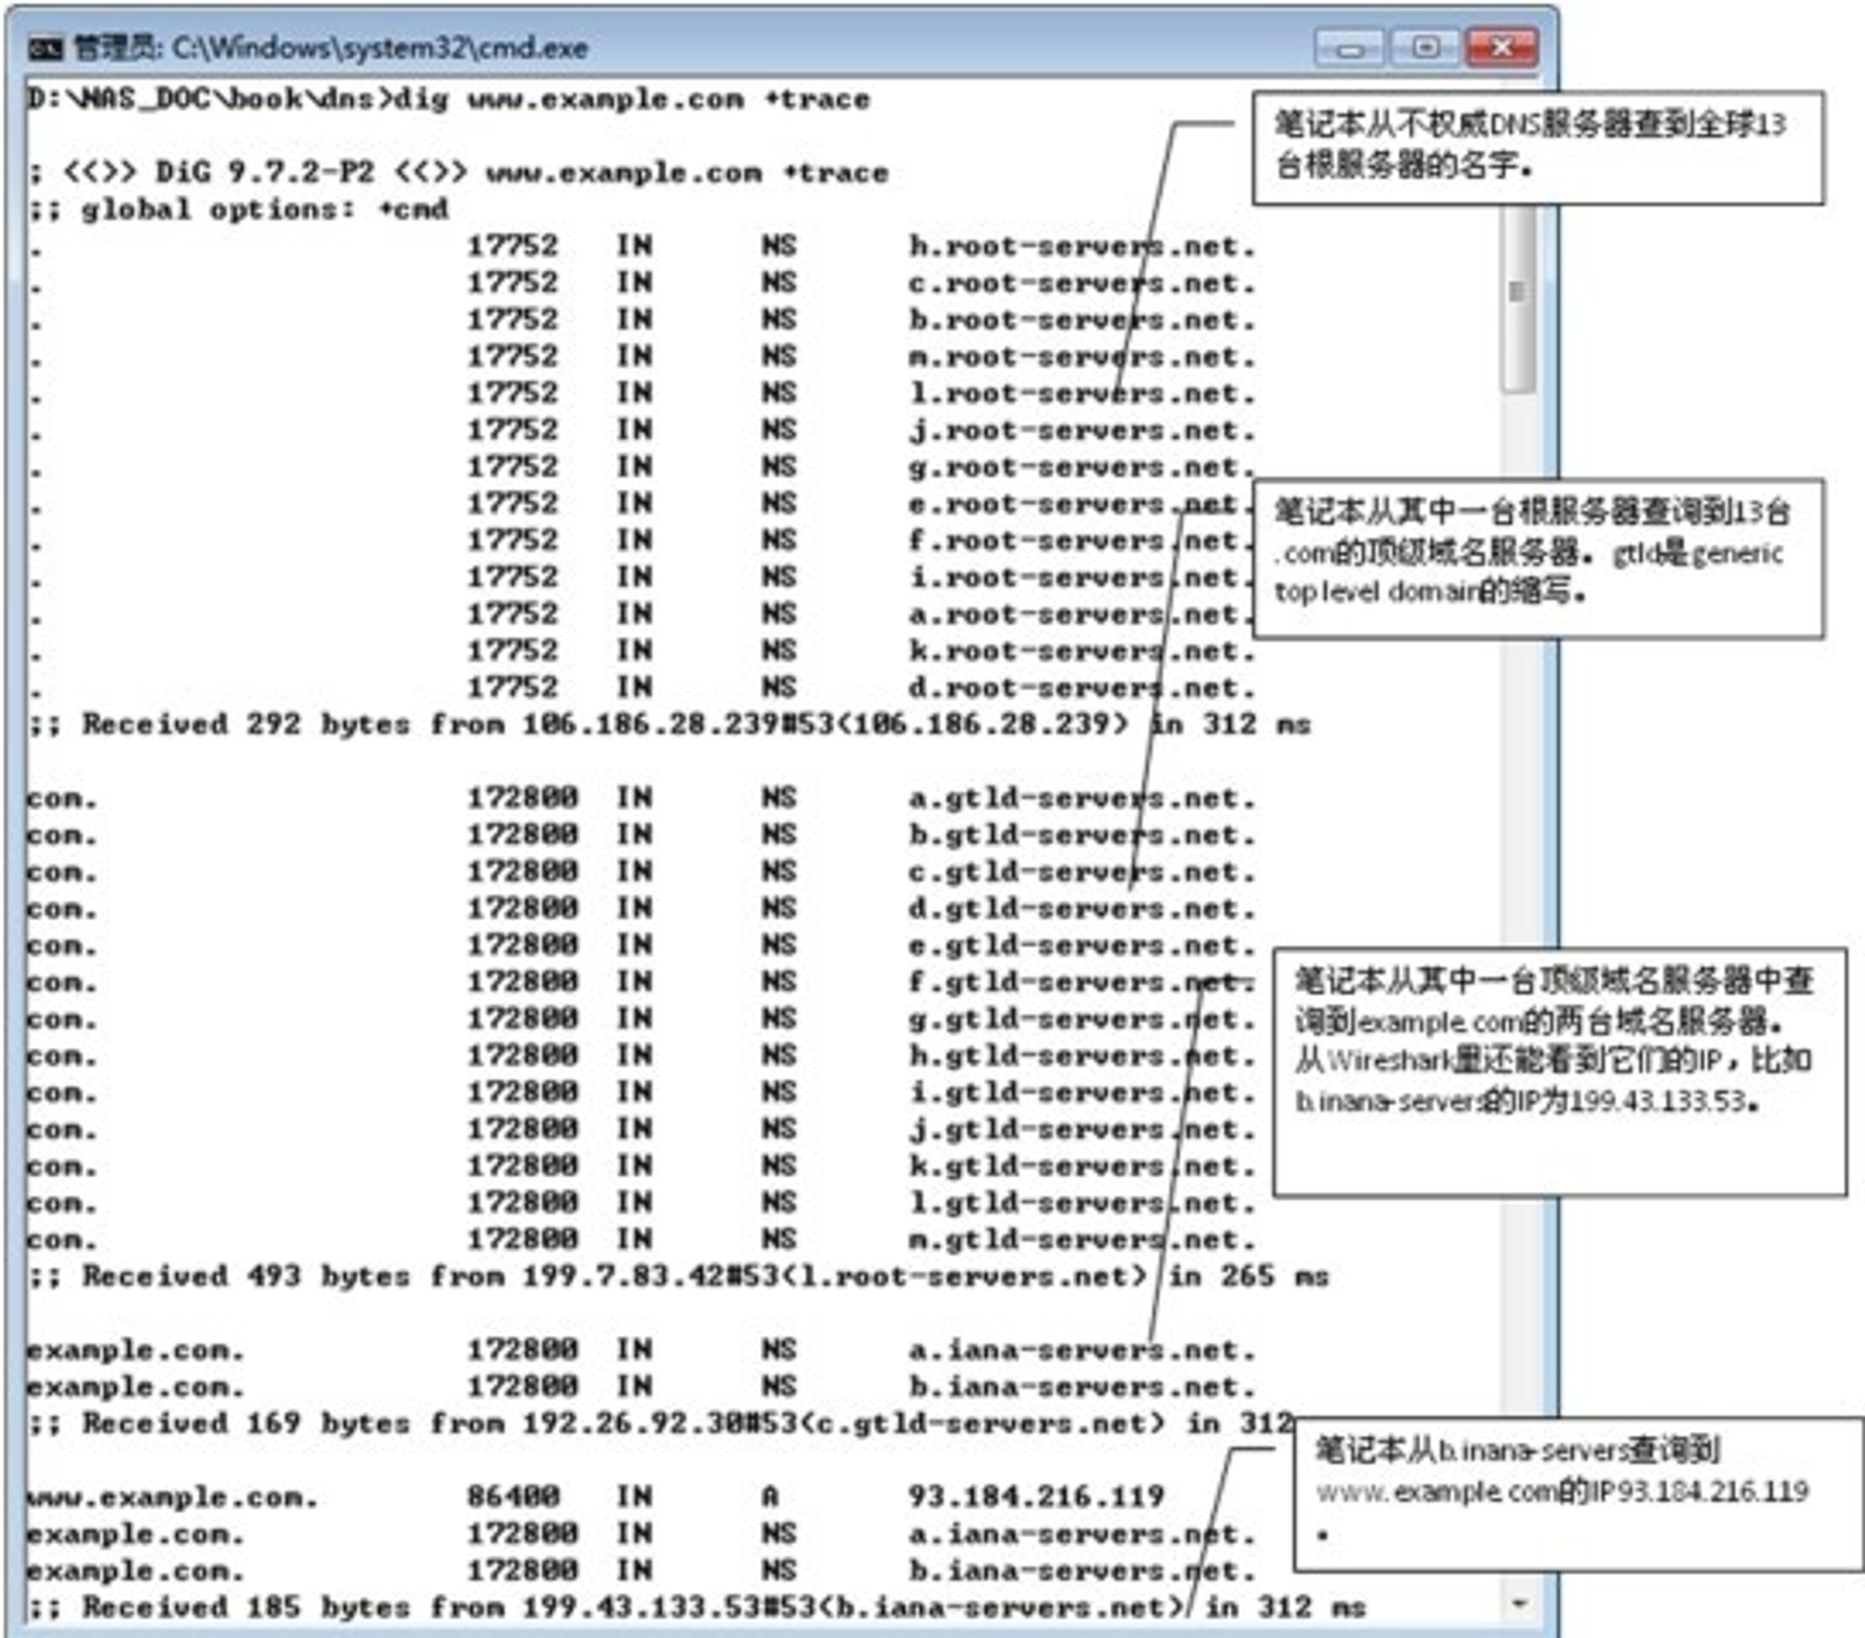The width and height of the screenshot is (1865, 1638).
Task: Minimize the cmd.exe window
Action: [1350, 48]
